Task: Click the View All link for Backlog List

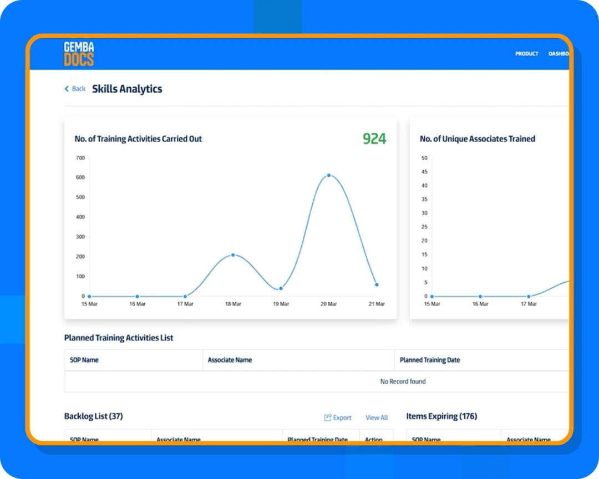Action: 377,417
